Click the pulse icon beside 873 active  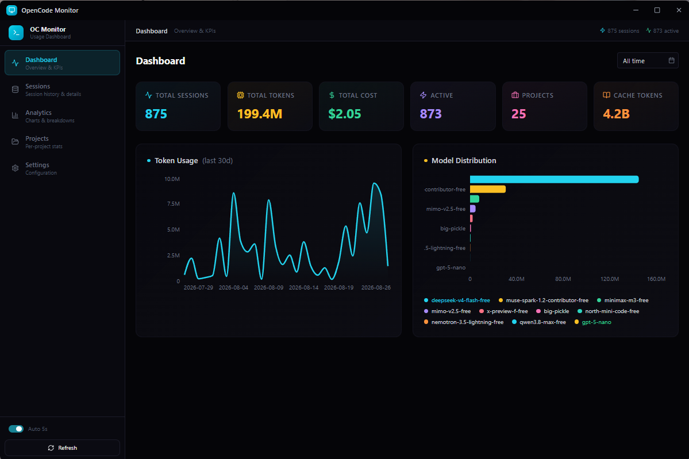click(x=649, y=31)
